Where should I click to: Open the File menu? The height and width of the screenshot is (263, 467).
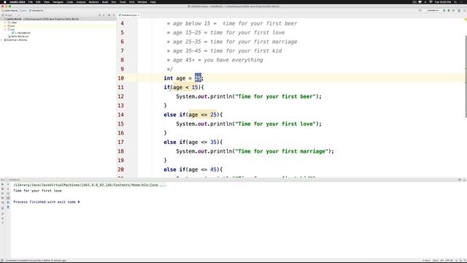tap(31, 2)
